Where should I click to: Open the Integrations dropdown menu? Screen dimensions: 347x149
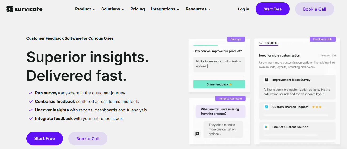[165, 9]
